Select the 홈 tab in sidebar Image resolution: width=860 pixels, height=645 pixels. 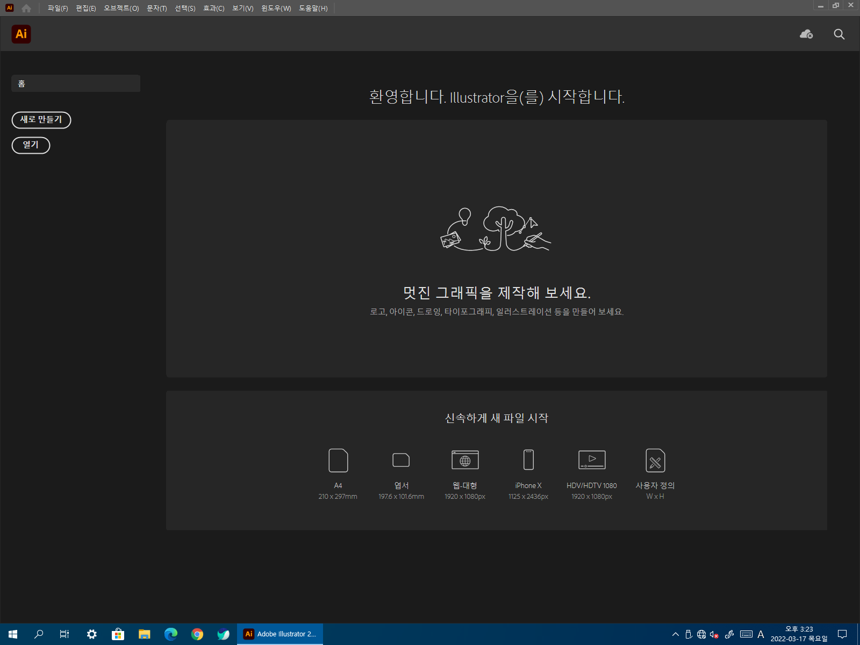[76, 83]
